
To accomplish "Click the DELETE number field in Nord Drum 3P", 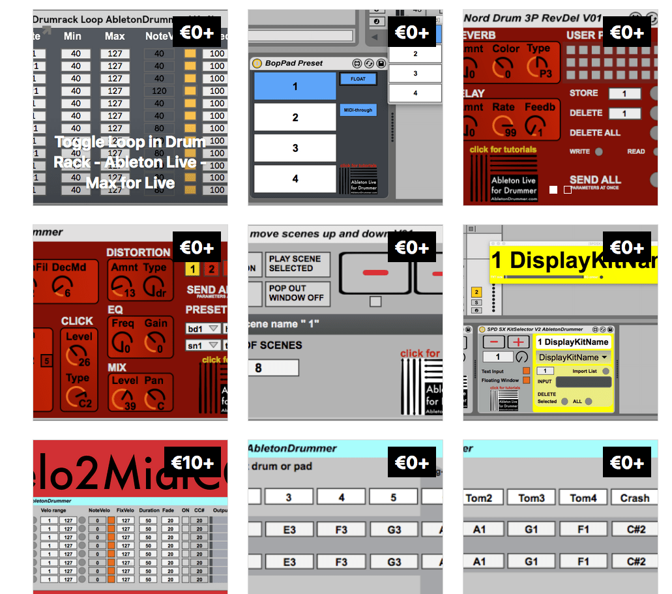I will (x=625, y=113).
